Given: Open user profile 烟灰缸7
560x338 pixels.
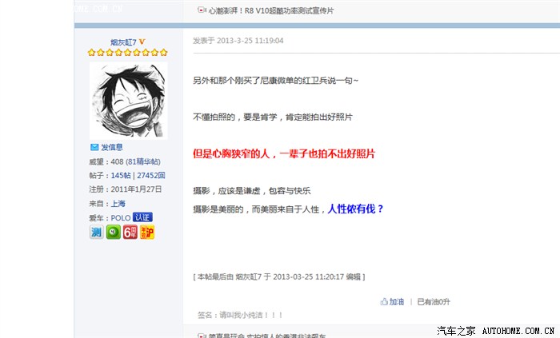Looking at the screenshot, I should tap(123, 42).
